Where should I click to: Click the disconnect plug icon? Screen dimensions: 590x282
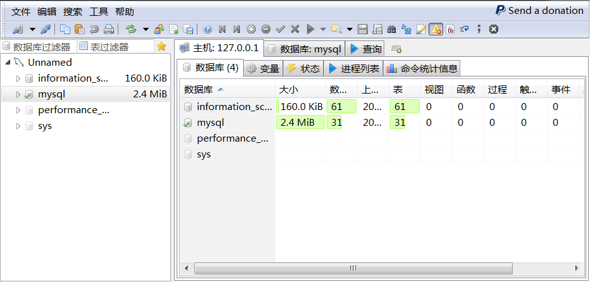(46, 29)
